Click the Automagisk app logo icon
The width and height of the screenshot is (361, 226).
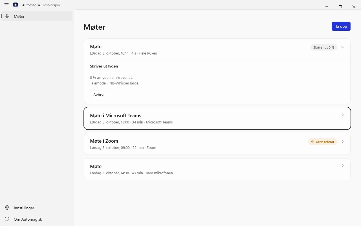[16, 5]
